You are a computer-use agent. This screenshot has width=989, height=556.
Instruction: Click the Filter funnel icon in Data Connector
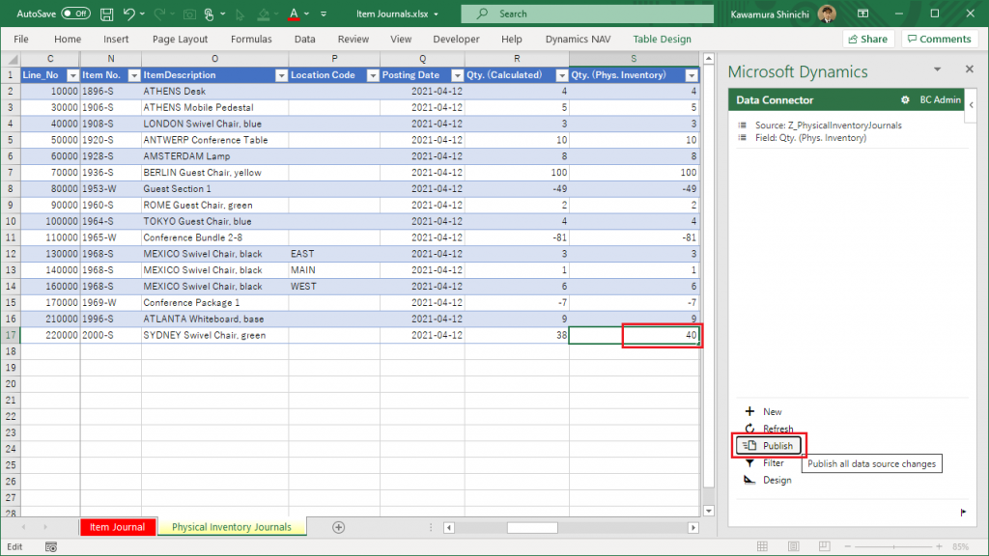[x=749, y=462]
